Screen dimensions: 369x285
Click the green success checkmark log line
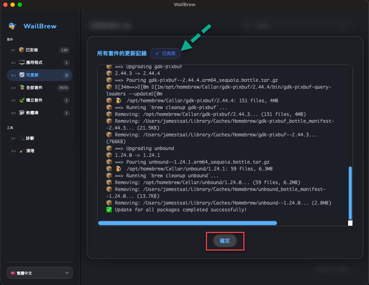coord(176,210)
